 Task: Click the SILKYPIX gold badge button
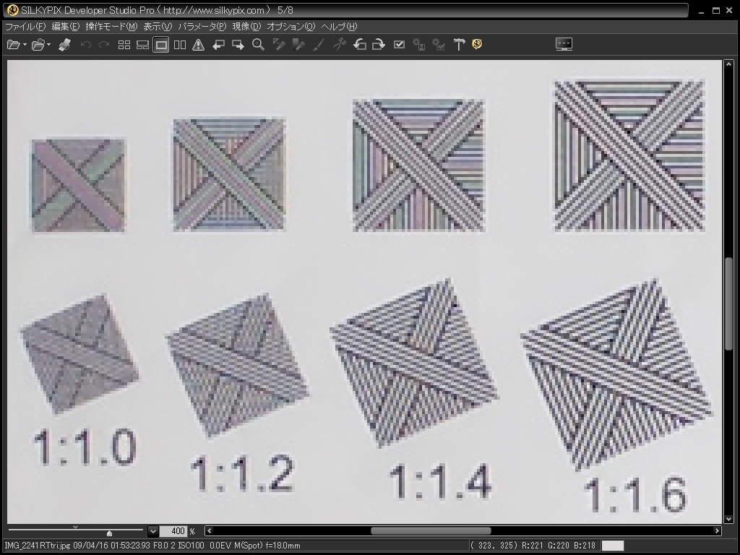click(477, 44)
